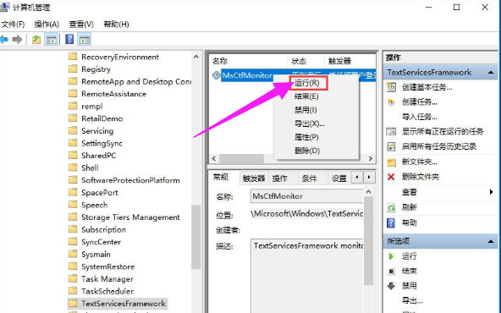
Task: Click the 创建基本任务 icon in Actions
Action: [x=391, y=87]
